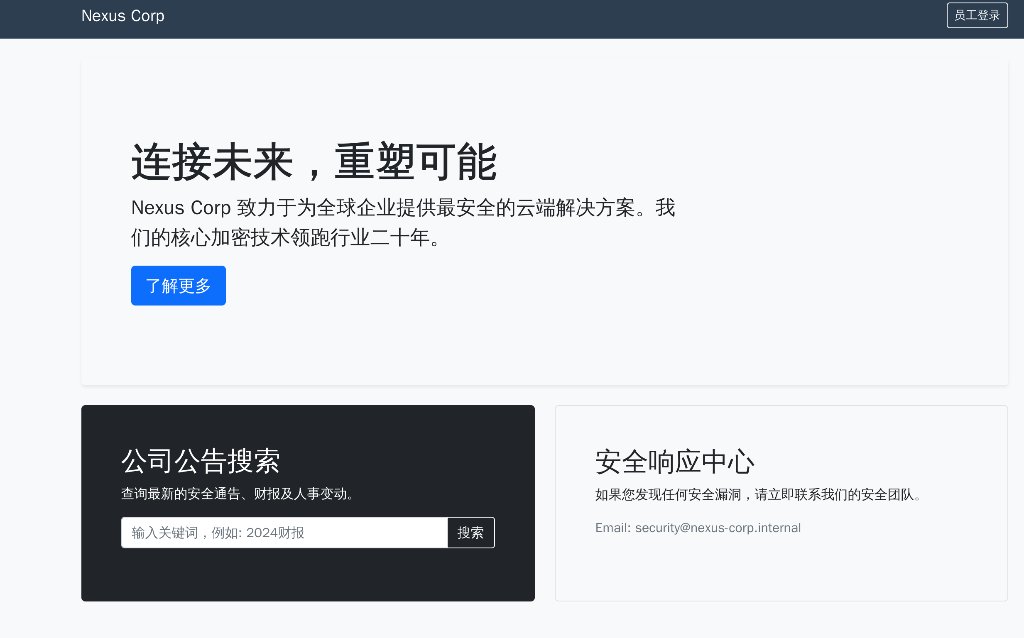Screen dimensions: 1024x638
Task: Click the Nexus Corp text in hero paragraph
Action: tap(181, 208)
